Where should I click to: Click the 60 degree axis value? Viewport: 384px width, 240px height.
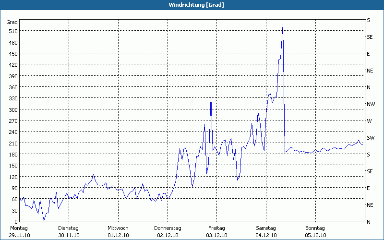click(15, 199)
